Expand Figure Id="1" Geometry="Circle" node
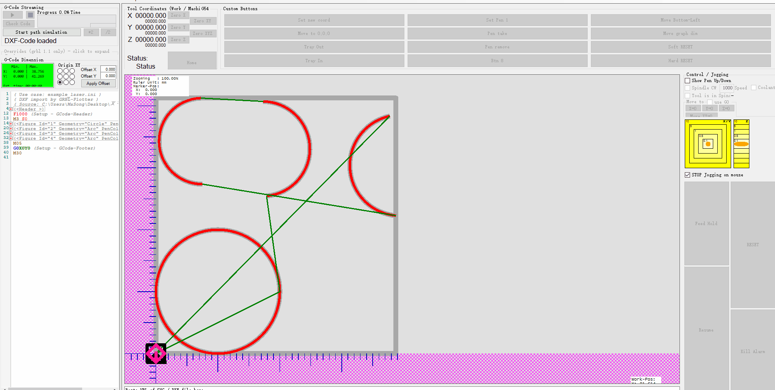 click(x=10, y=123)
